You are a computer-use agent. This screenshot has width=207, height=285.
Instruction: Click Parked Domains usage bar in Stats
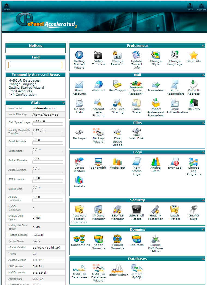point(47,162)
